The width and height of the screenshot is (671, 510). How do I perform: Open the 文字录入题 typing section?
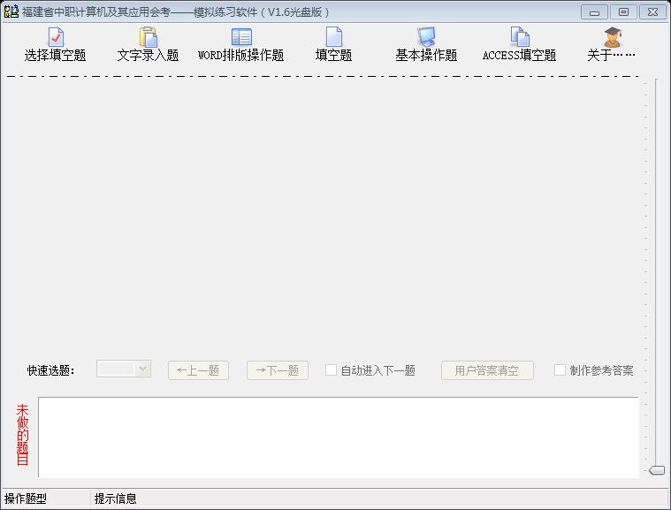point(148,44)
